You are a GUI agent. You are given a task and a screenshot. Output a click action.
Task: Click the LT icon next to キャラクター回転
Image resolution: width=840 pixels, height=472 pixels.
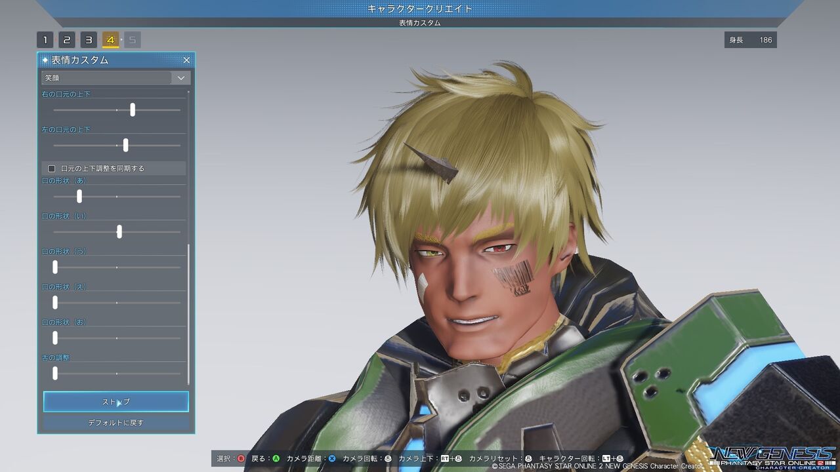[606, 459]
